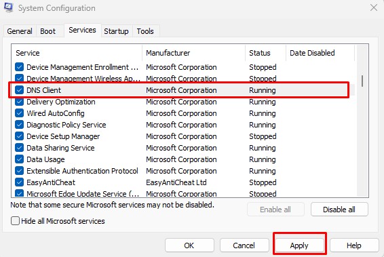Uncheck the DNS Client checkbox
Viewport: 384px width, 257px height.
point(19,90)
